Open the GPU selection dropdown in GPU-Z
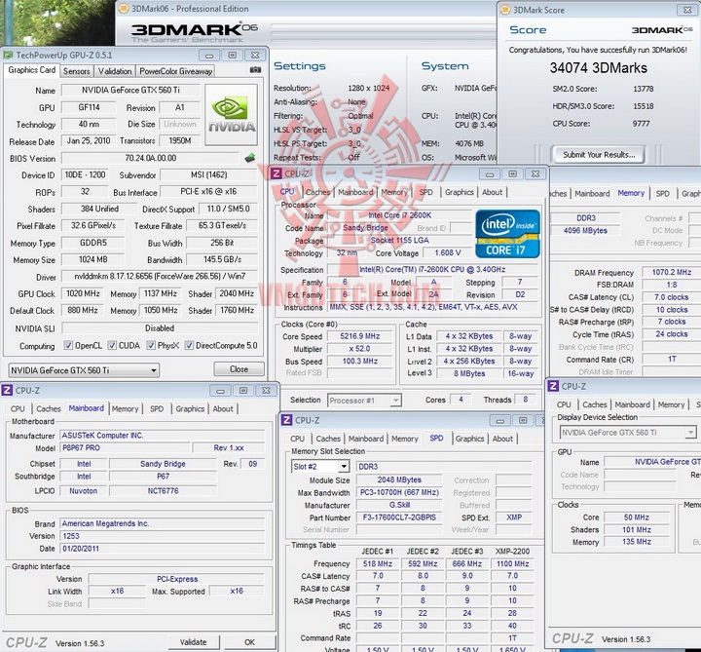This screenshot has width=701, height=652. tap(84, 370)
